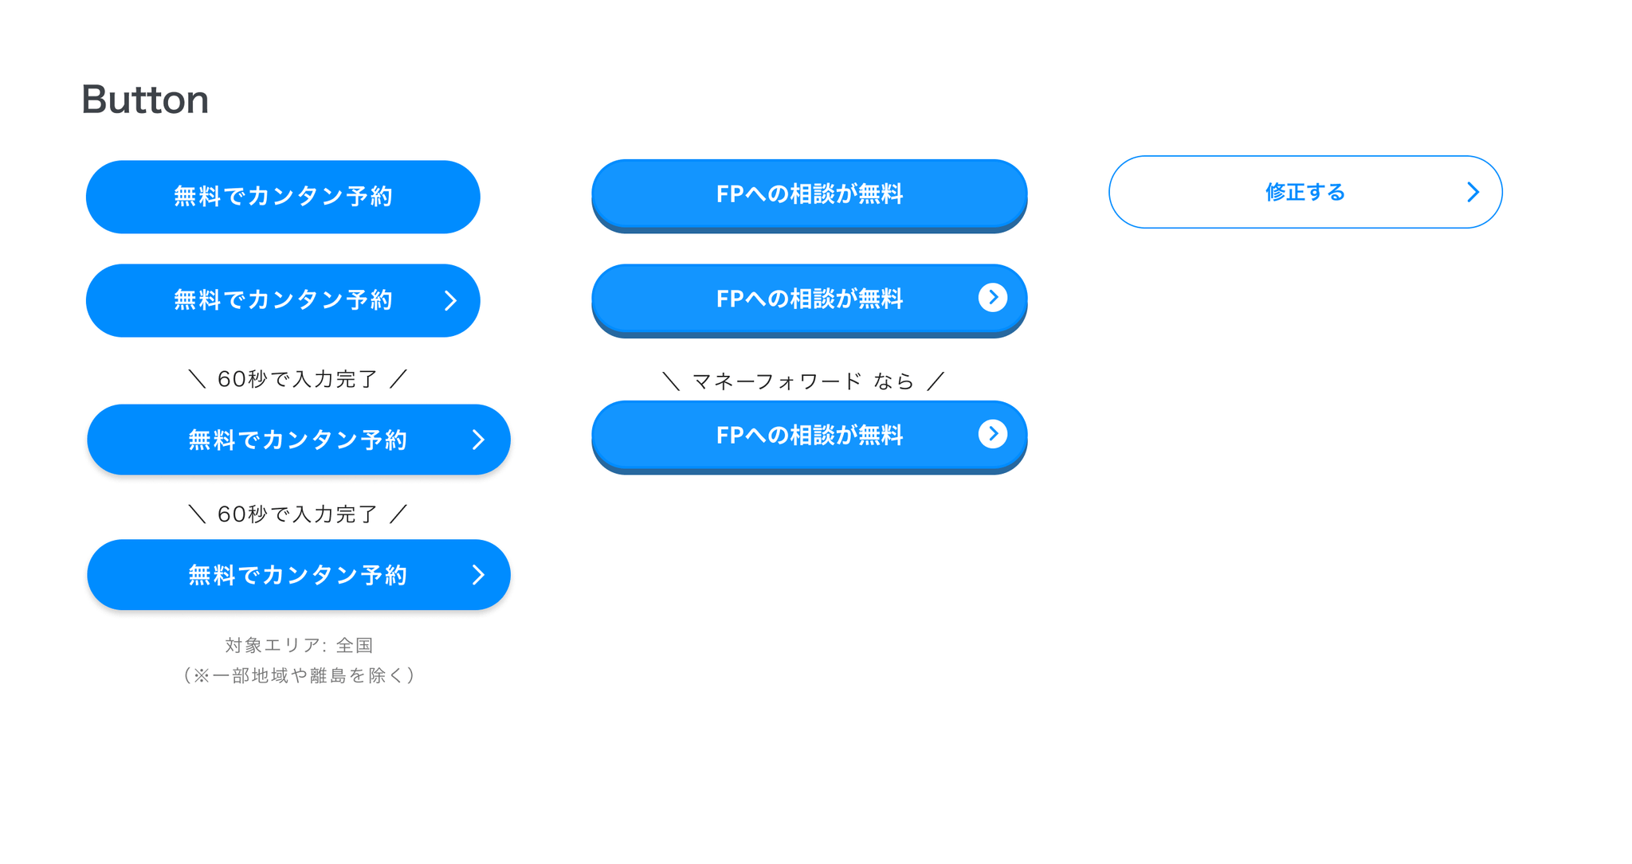Click the FPへの相談が無料 label on the uncaptioned circle-arrow button

click(809, 299)
